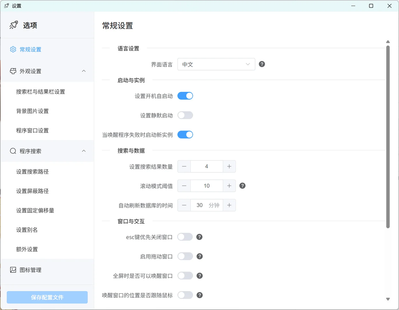Click the help icon beside 滚动模式阈值
This screenshot has height=310, width=399.
coord(242,186)
